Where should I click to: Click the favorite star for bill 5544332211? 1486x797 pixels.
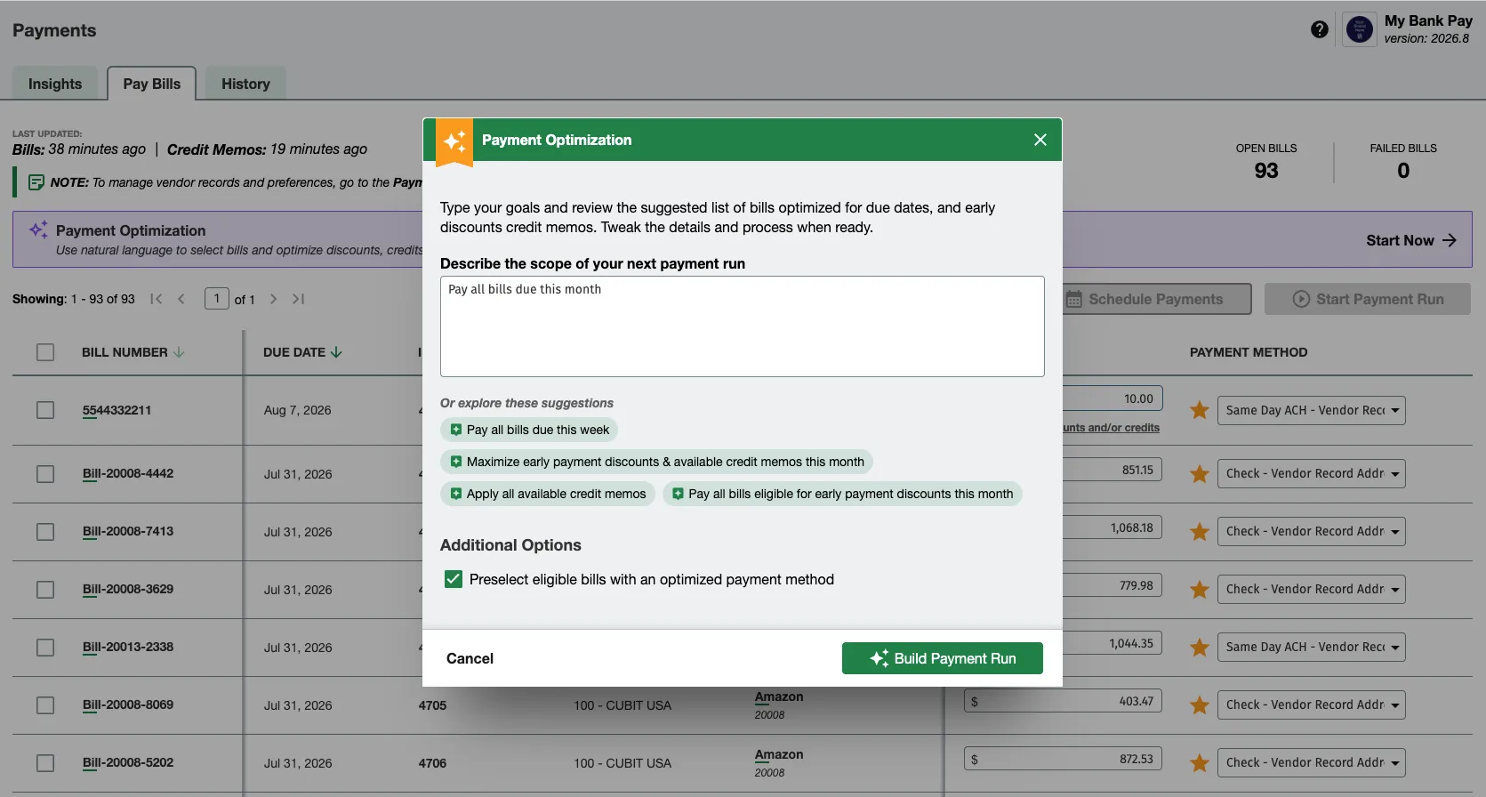[x=1200, y=410]
